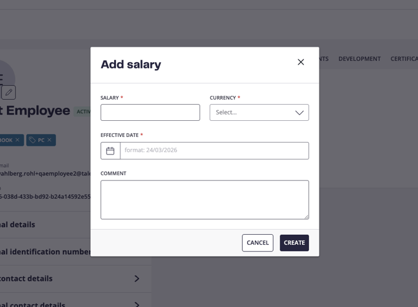Close the Add salary dialog
This screenshot has width=418, height=307.
[301, 62]
